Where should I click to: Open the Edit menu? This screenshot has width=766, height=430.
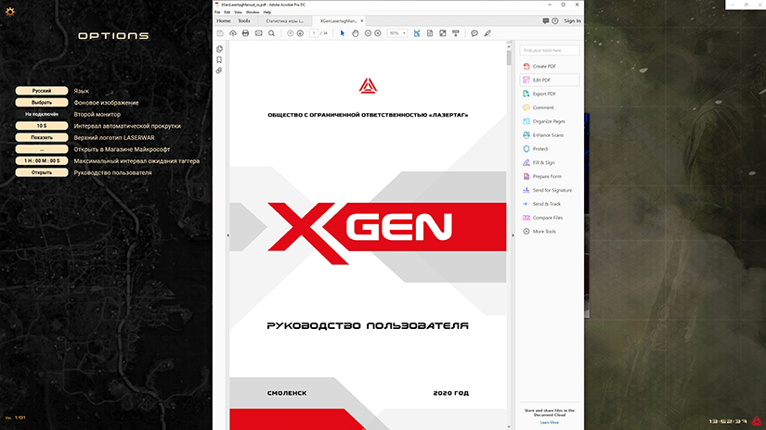point(227,12)
